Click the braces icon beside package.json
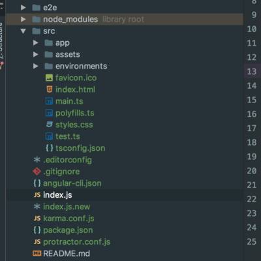This screenshot has width=261, height=261. pos(37,230)
